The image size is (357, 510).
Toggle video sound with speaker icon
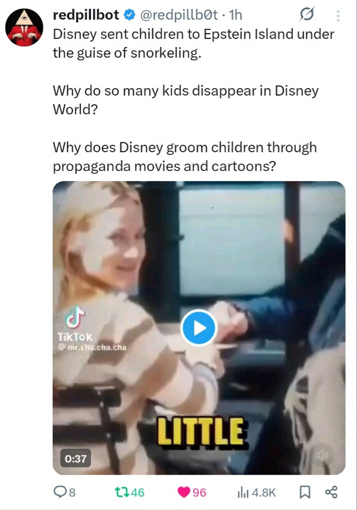click(321, 454)
